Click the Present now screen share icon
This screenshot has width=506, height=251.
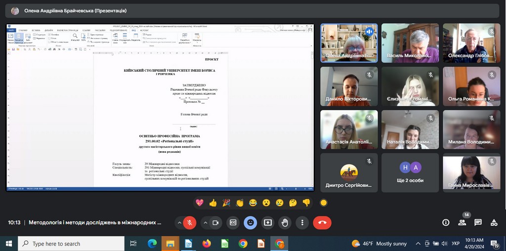pyautogui.click(x=268, y=223)
